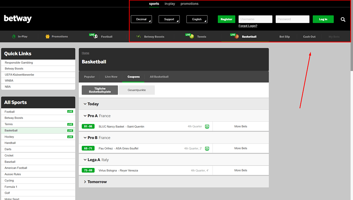Click the Password input field
Screen dimensions: 353x200
(x=292, y=19)
